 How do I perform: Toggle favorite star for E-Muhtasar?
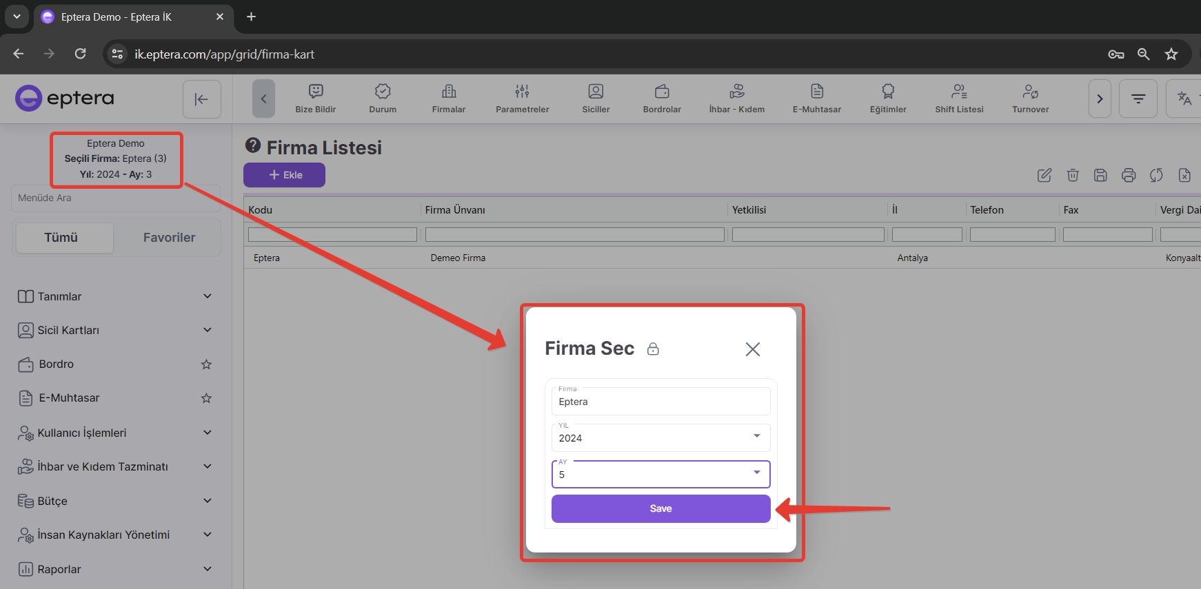206,398
